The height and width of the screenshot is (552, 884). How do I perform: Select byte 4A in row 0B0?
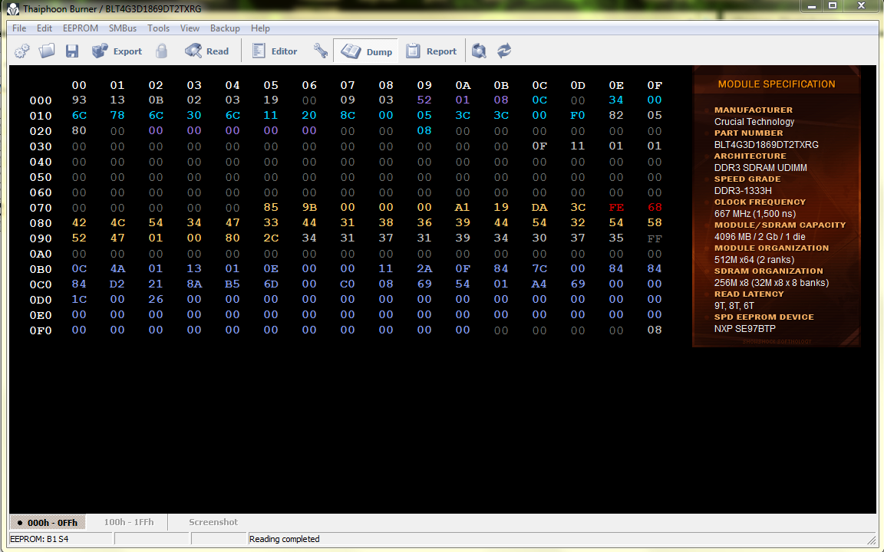(117, 268)
